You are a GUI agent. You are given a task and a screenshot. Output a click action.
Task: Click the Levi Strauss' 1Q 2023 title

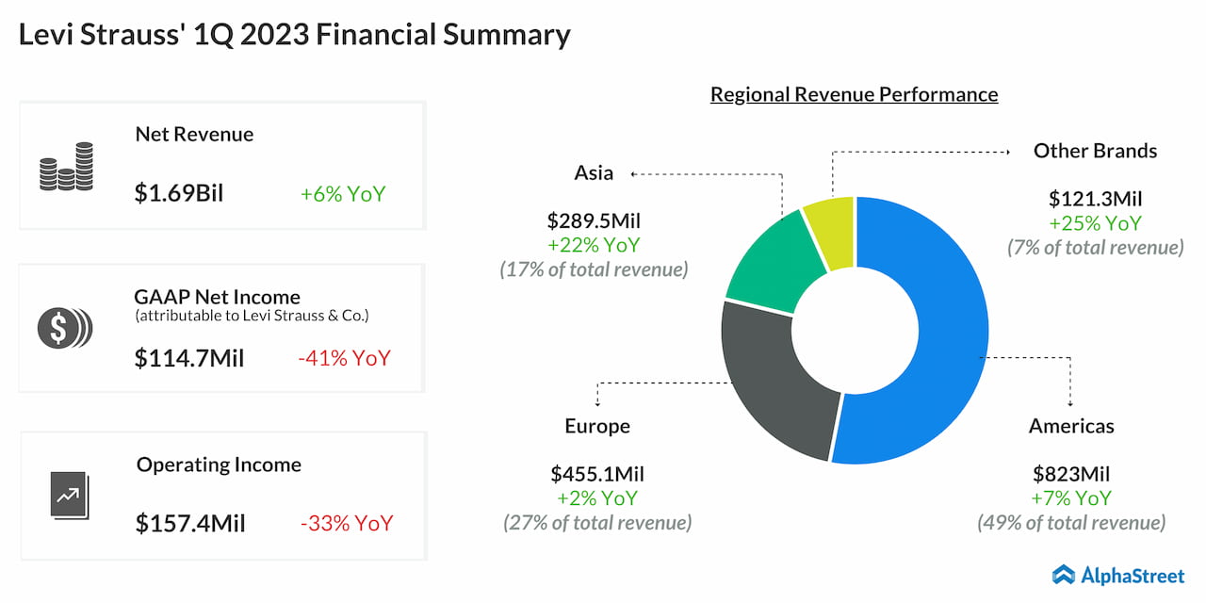[x=295, y=36]
